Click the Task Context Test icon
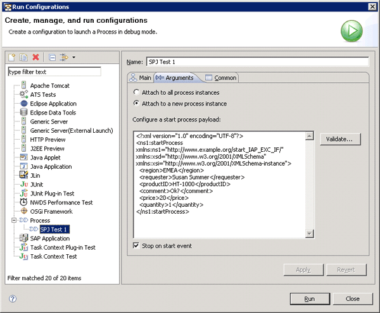380x313 pixels. click(x=24, y=256)
